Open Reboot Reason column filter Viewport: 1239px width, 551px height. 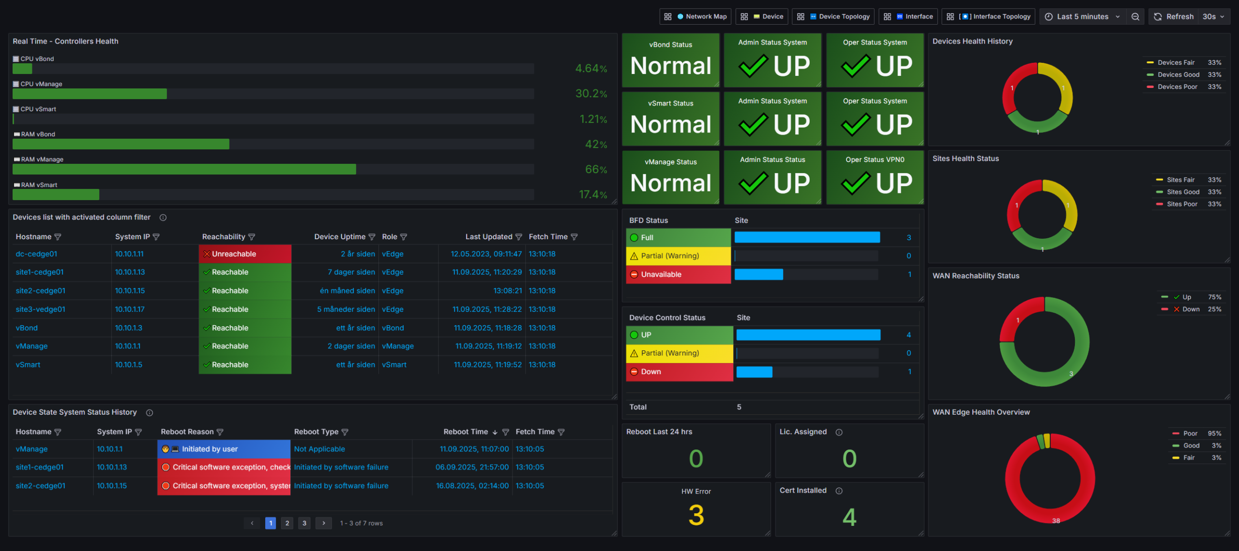tap(220, 432)
